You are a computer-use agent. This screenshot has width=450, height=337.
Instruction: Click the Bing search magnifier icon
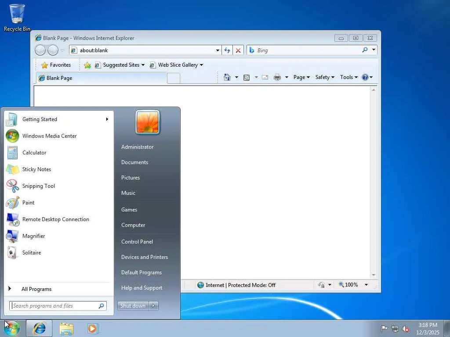pos(365,50)
